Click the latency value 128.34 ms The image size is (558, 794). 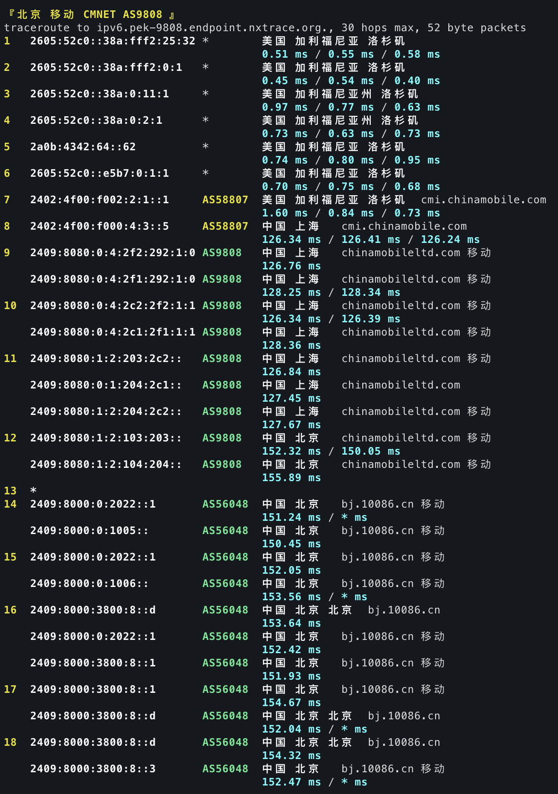(371, 293)
